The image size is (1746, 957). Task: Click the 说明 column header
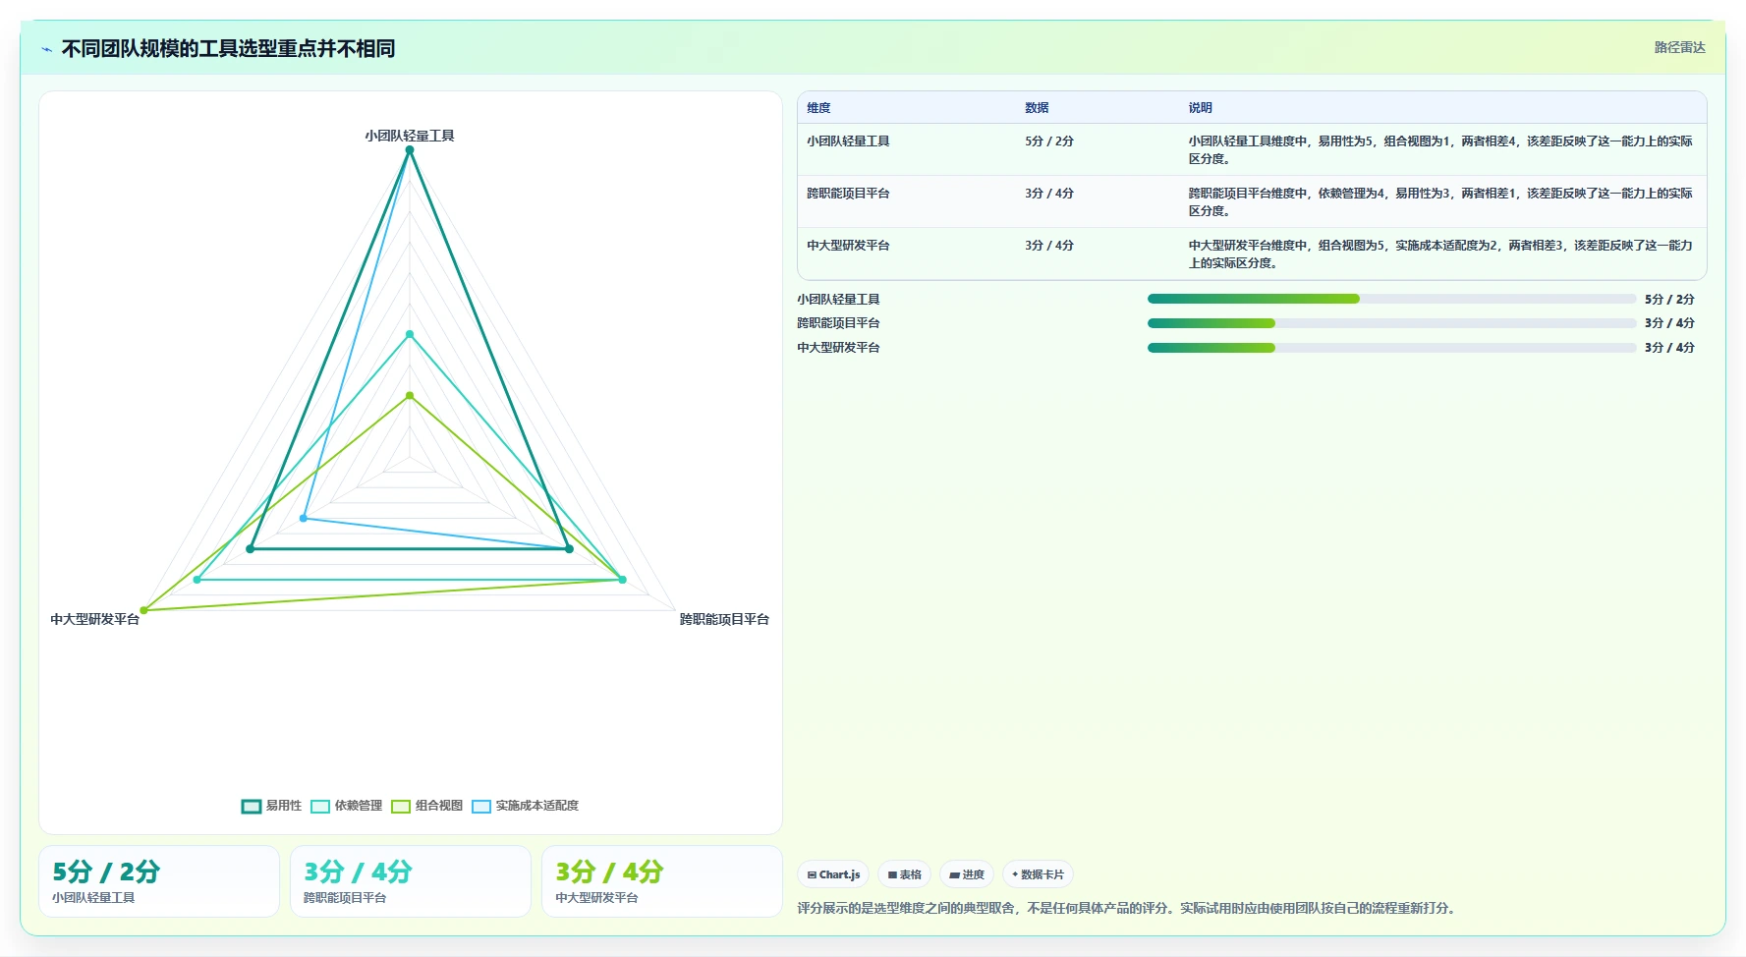(x=1201, y=108)
